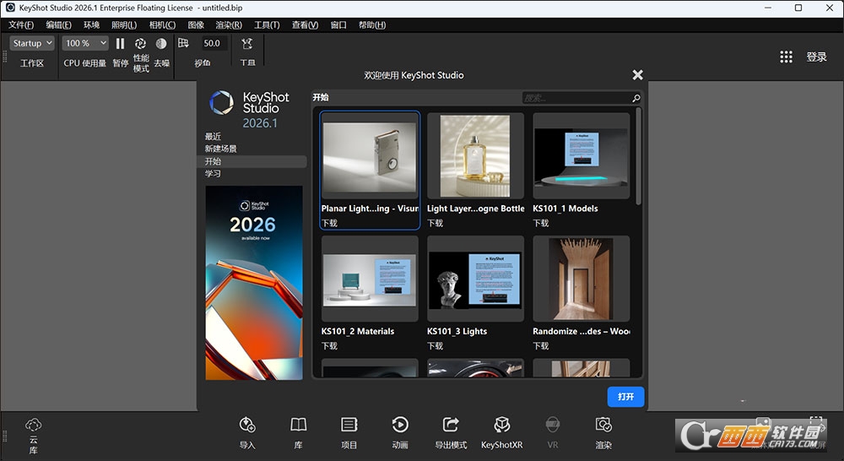Open the Render menu

coord(229,24)
